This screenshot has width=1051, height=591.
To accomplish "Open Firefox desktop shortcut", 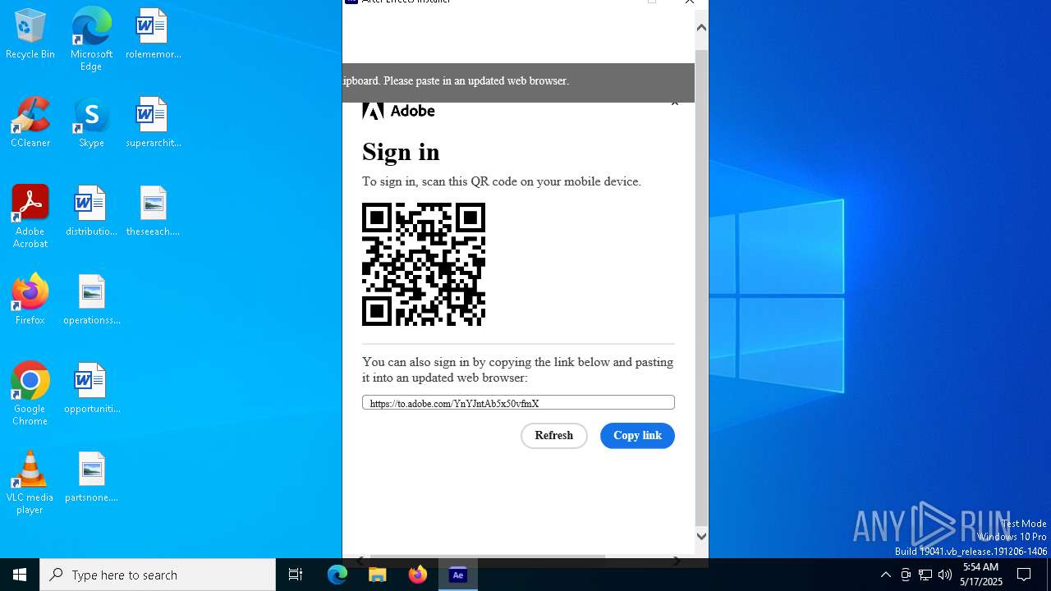I will [30, 300].
